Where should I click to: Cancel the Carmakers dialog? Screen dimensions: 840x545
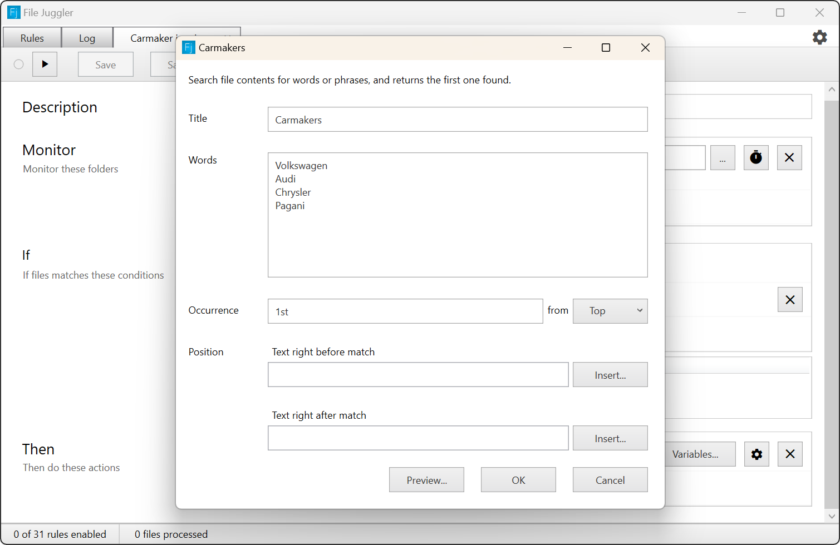610,480
